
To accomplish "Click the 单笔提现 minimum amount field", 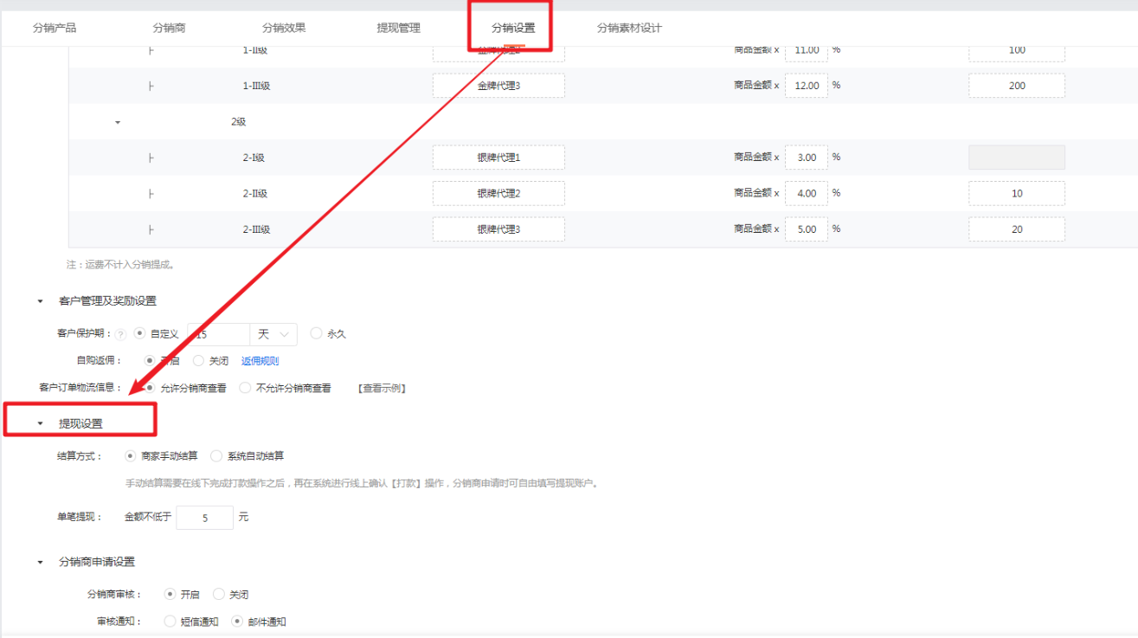I will pos(205,518).
